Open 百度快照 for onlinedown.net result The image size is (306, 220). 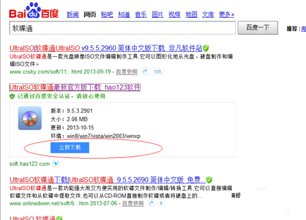(x=133, y=204)
